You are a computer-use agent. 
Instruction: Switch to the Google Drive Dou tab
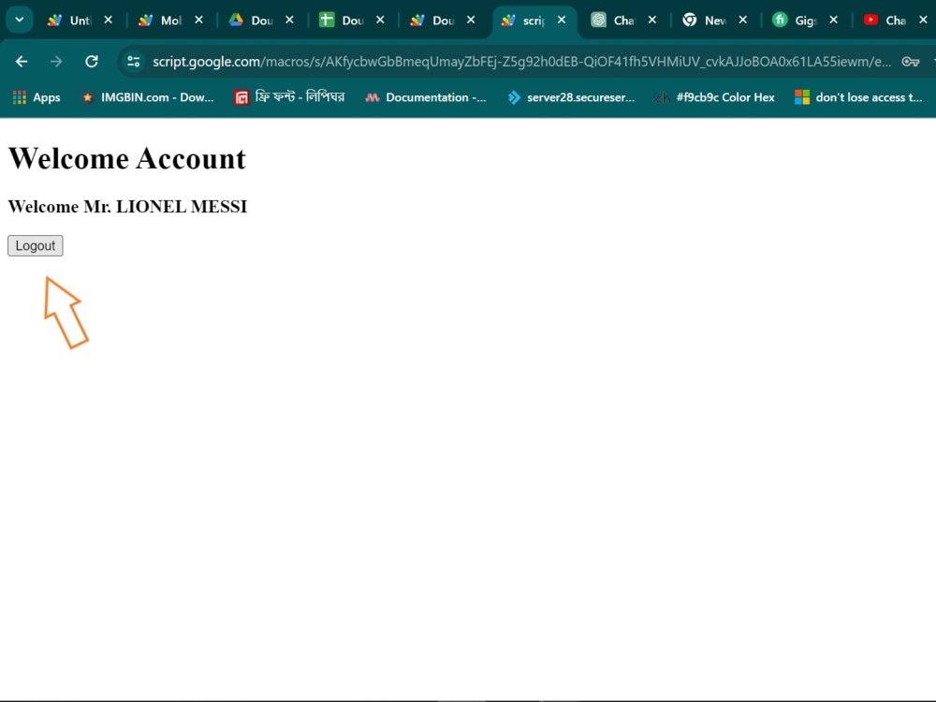click(x=253, y=21)
